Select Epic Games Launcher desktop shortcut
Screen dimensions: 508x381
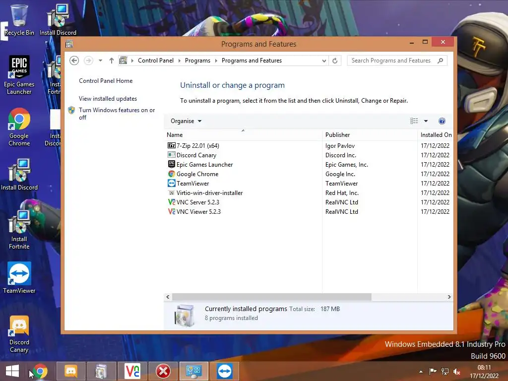[19, 75]
